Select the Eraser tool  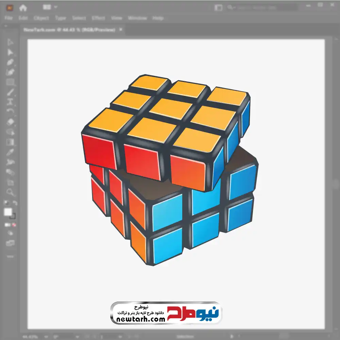pyautogui.click(x=10, y=122)
